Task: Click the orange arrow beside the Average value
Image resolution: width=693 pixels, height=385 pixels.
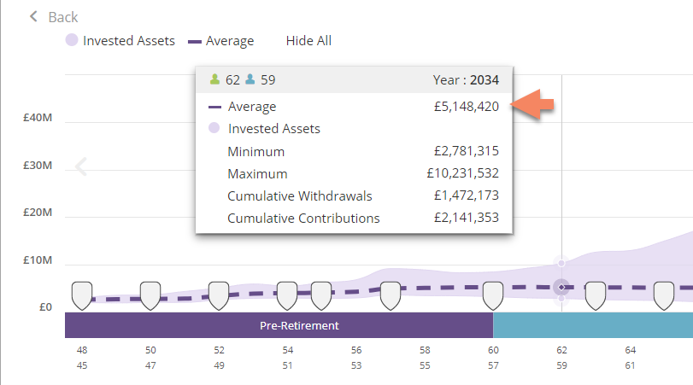Action: click(532, 105)
